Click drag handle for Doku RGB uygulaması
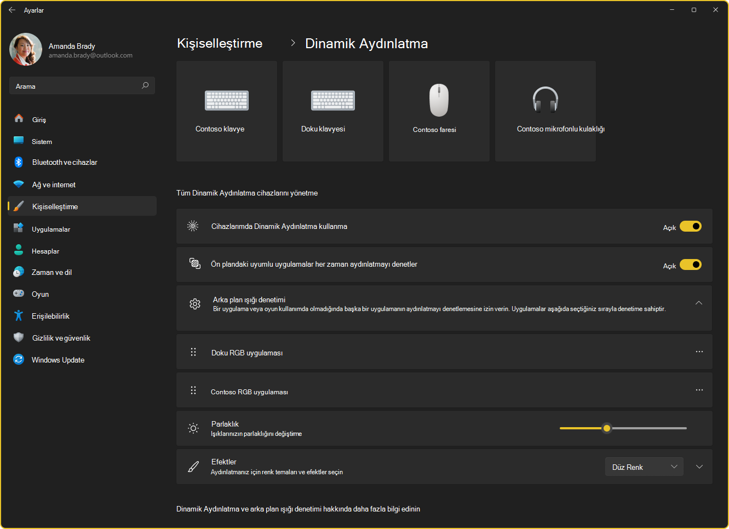 [193, 352]
